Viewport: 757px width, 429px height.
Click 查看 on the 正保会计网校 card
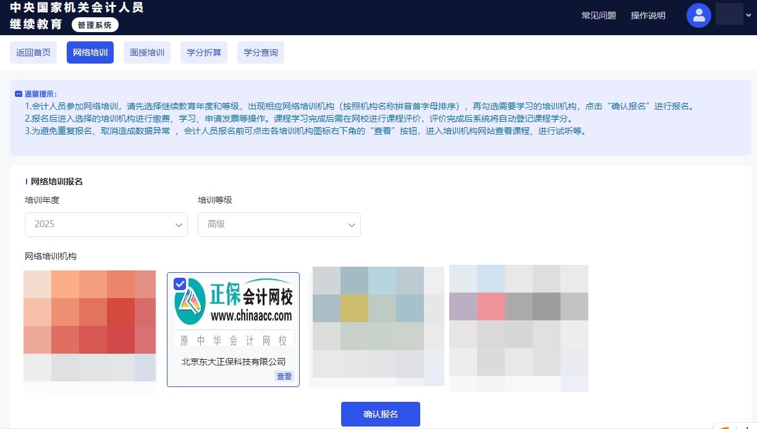[284, 376]
